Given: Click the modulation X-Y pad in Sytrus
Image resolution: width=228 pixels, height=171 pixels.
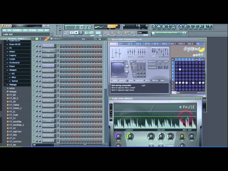Looking at the screenshot, I should pyautogui.click(x=118, y=69).
